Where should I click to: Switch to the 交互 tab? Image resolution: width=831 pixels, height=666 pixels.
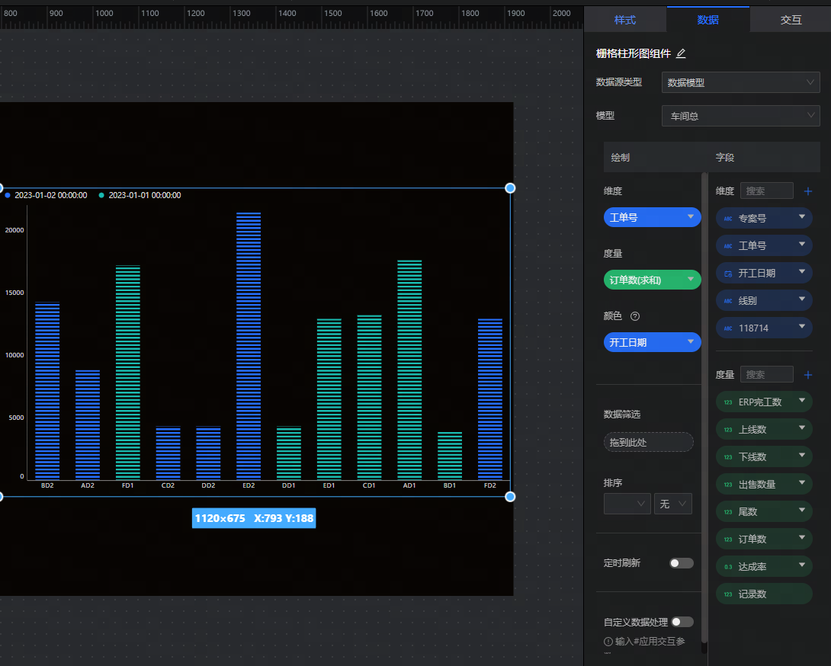point(791,20)
